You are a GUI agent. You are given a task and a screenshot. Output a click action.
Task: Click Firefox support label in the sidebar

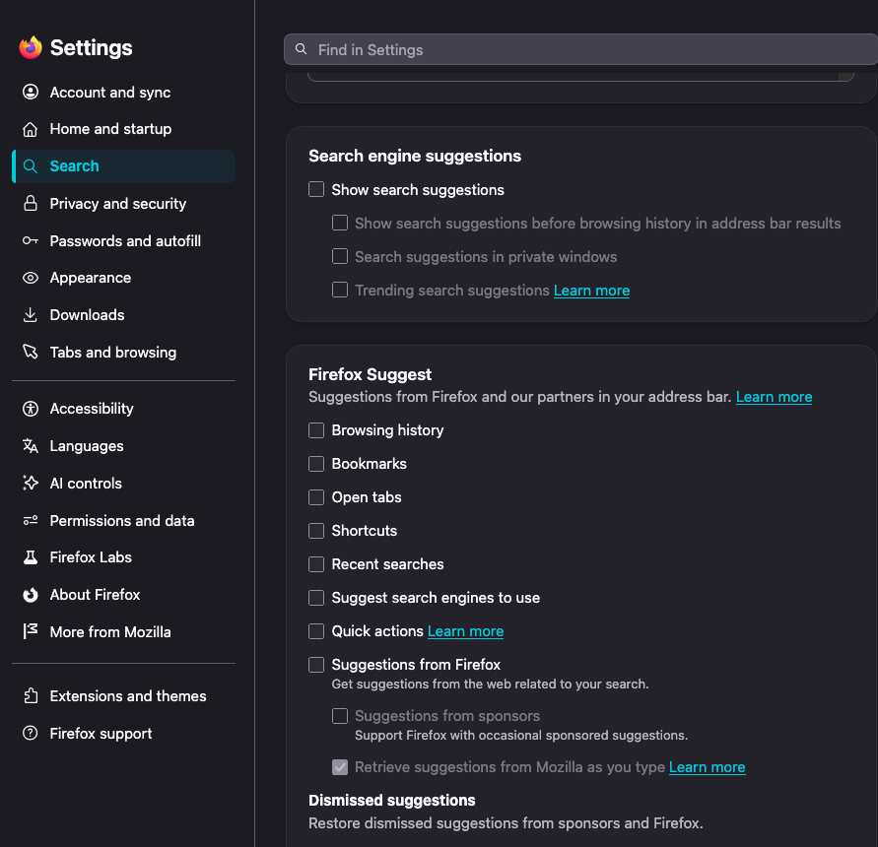tap(101, 734)
